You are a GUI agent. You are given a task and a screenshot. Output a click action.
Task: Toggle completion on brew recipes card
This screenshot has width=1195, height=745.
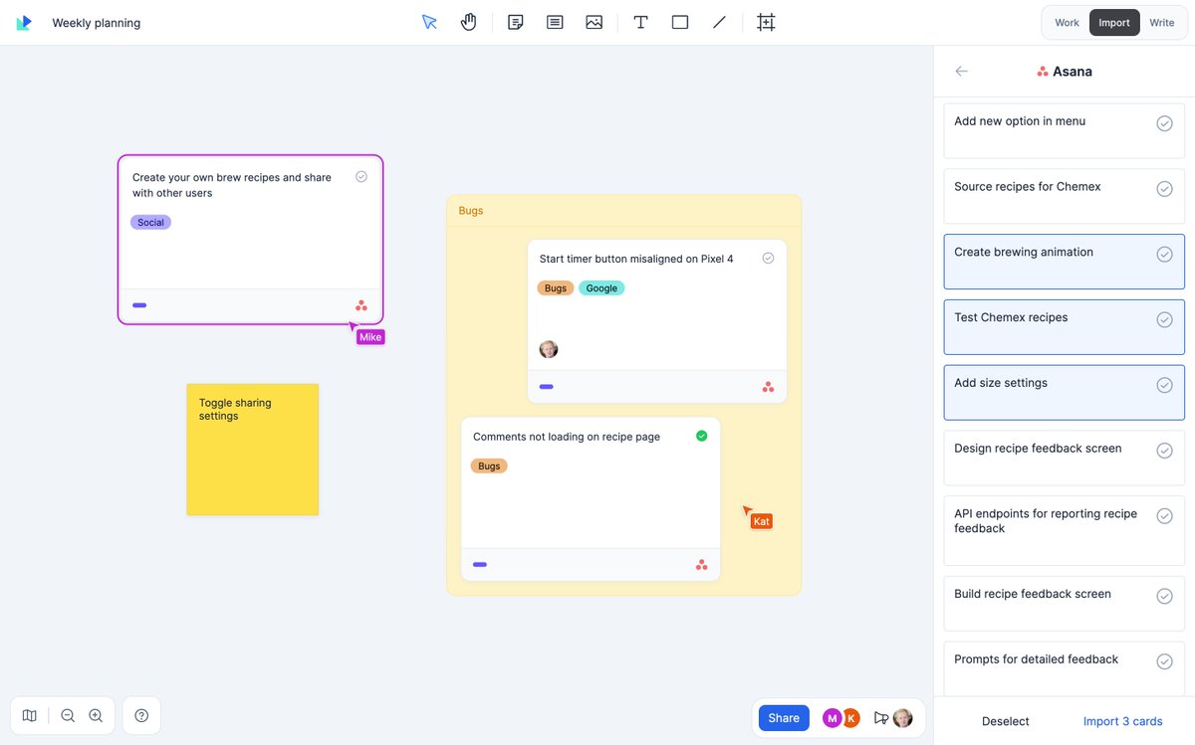(361, 176)
